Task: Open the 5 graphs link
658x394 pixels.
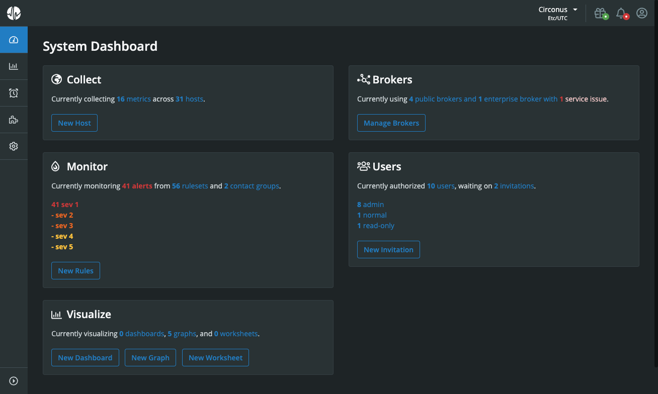Action: point(182,333)
